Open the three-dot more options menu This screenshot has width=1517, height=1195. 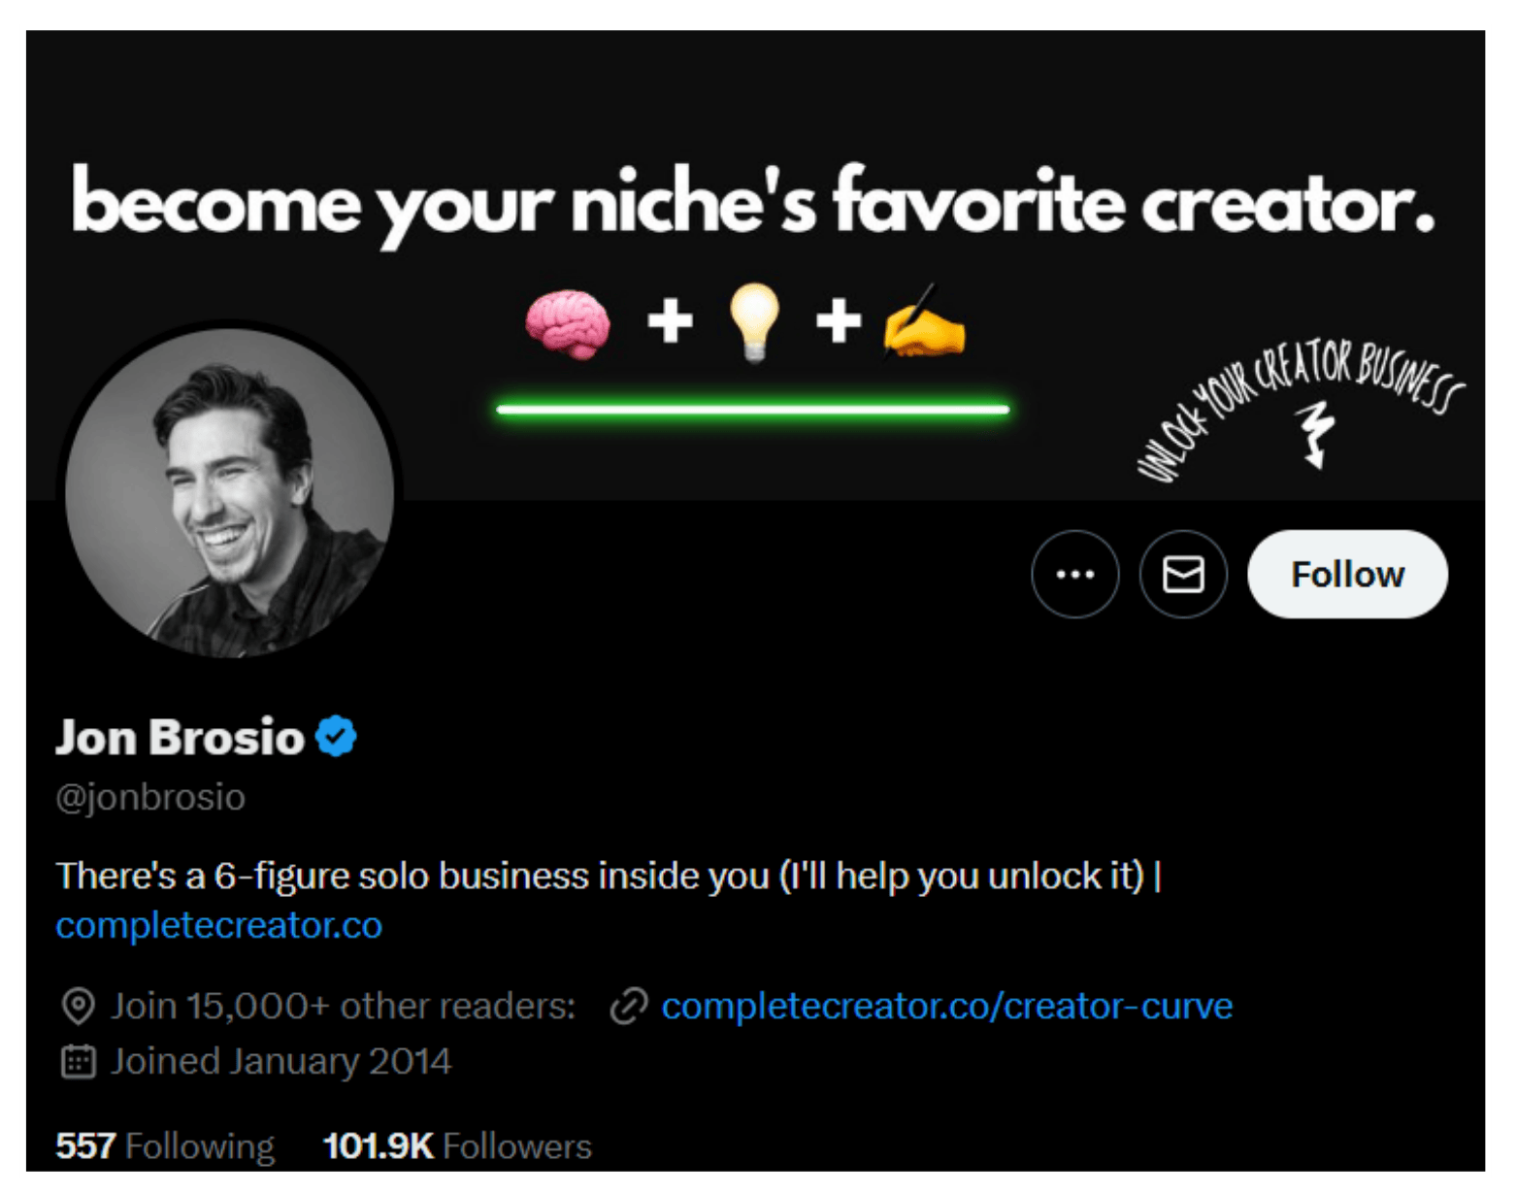coord(1074,574)
